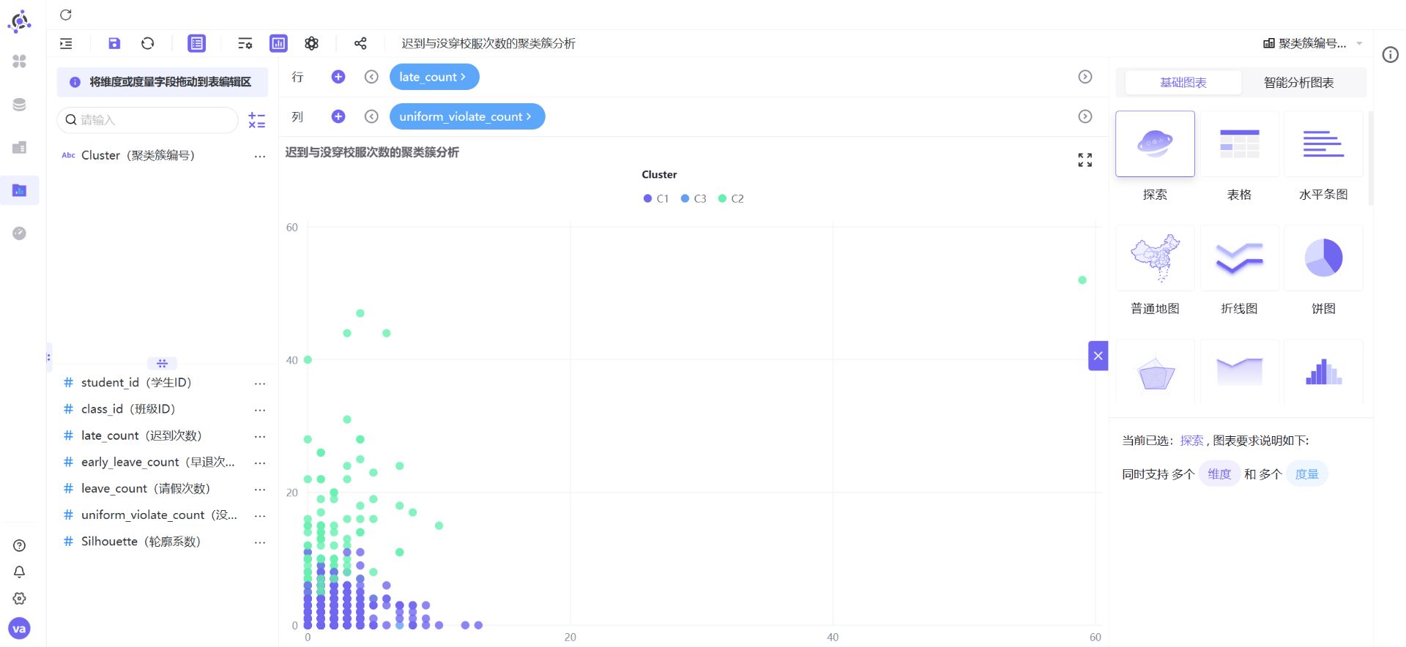The width and height of the screenshot is (1406, 647).
Task: Save the chart with floppy icon
Action: point(114,43)
